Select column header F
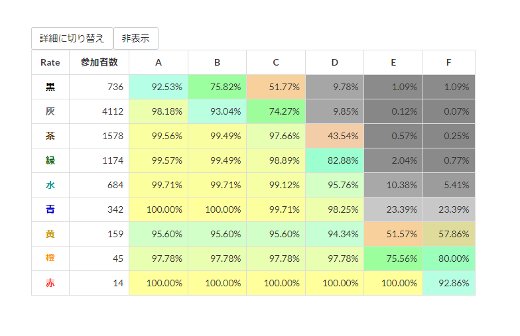Screen dimensions: 520x336 pyautogui.click(x=449, y=62)
